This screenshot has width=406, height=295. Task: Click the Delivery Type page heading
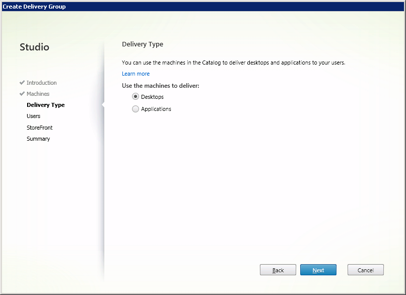tap(143, 44)
